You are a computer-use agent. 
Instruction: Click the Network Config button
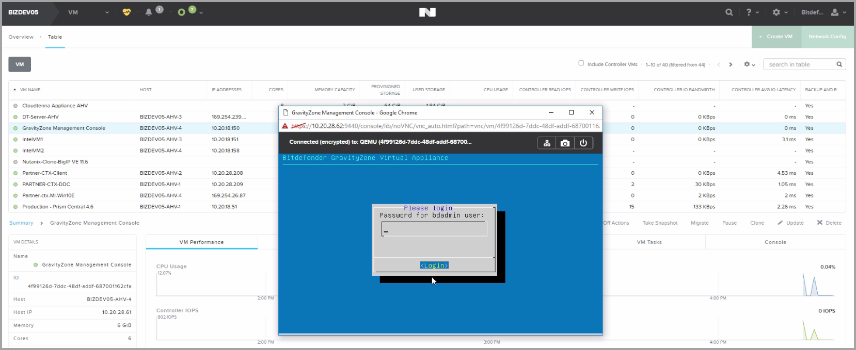[x=827, y=37]
